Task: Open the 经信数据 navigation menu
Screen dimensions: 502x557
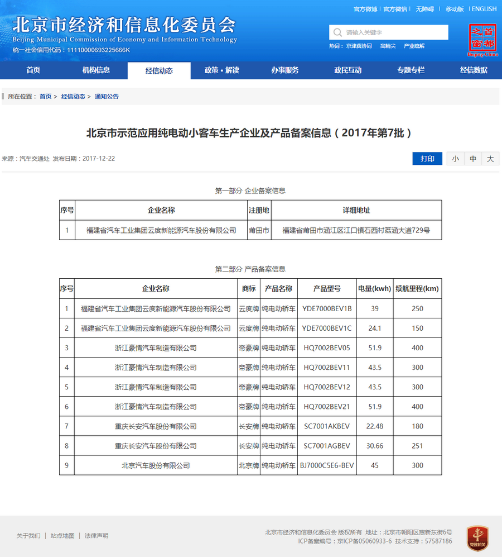Action: pos(474,70)
